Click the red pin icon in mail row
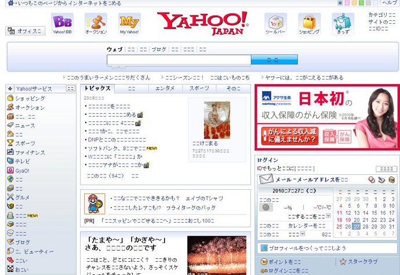Viewport: 400px width, 275px height. tap(372, 180)
